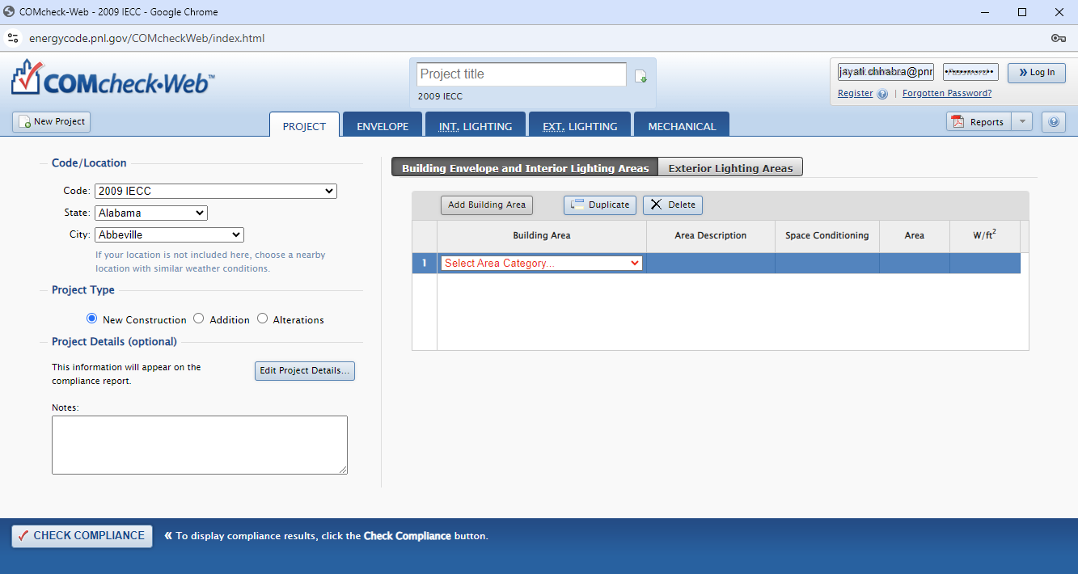Select the New Construction radio button
Viewport: 1078px width, 574px height.
click(x=91, y=319)
